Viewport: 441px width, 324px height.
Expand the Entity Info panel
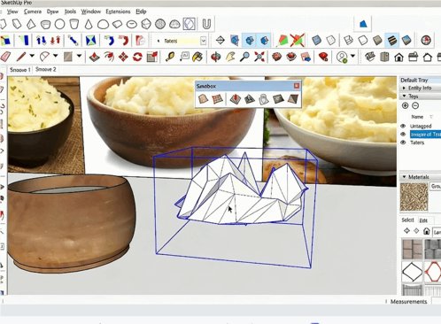pos(404,88)
